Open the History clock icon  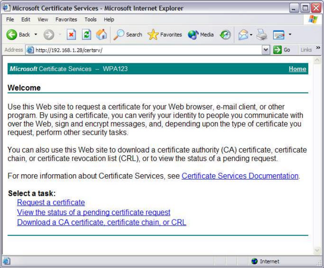pos(225,35)
